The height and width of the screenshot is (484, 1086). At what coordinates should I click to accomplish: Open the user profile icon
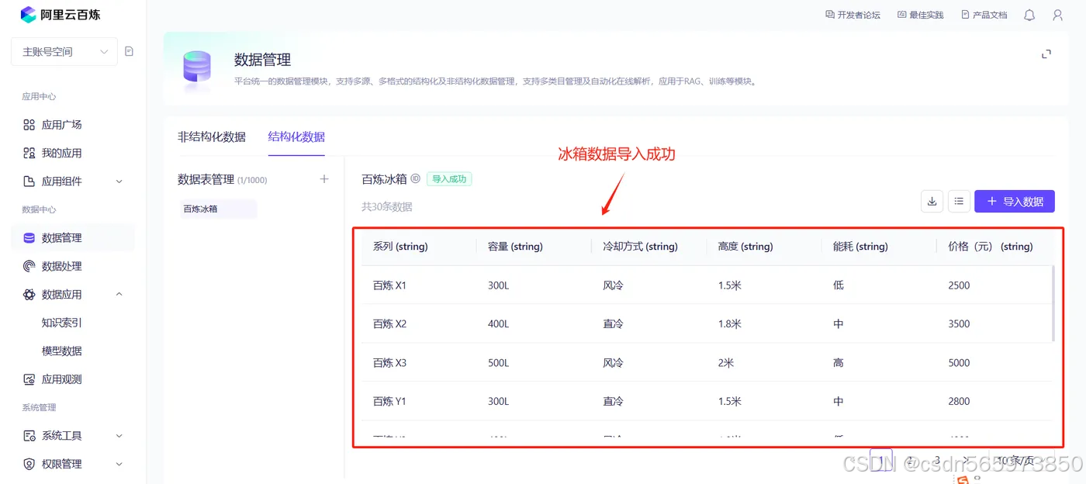(x=1057, y=15)
